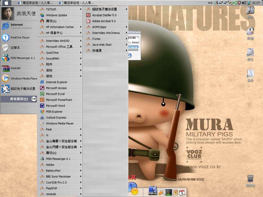Open the Real program folder
This screenshot has width=263, height=197.
click(60, 129)
